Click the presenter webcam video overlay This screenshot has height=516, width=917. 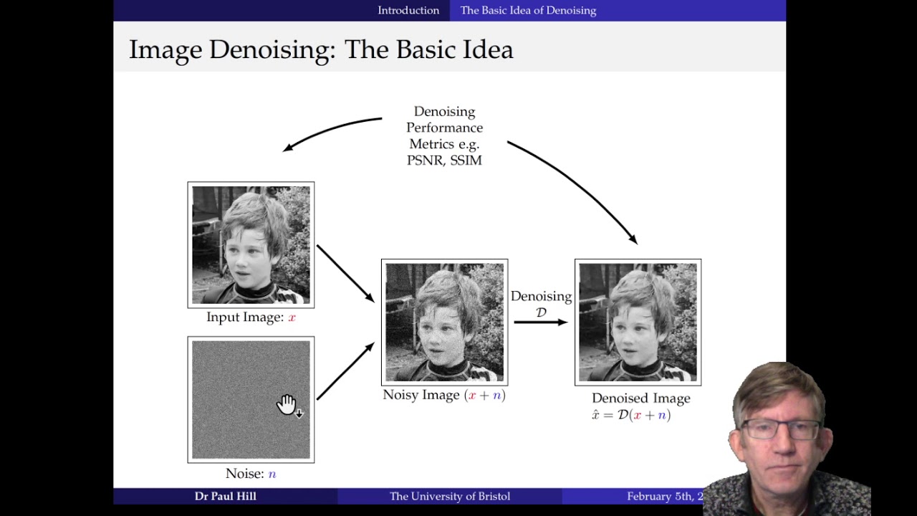click(787, 439)
